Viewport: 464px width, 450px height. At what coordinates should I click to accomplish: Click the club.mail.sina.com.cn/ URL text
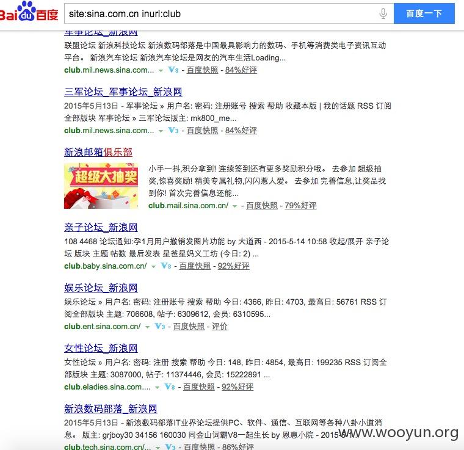coord(189,206)
